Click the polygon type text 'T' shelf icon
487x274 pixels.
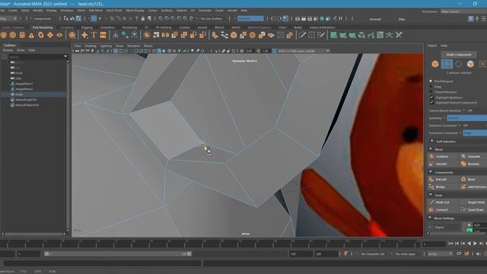[x=94, y=35]
